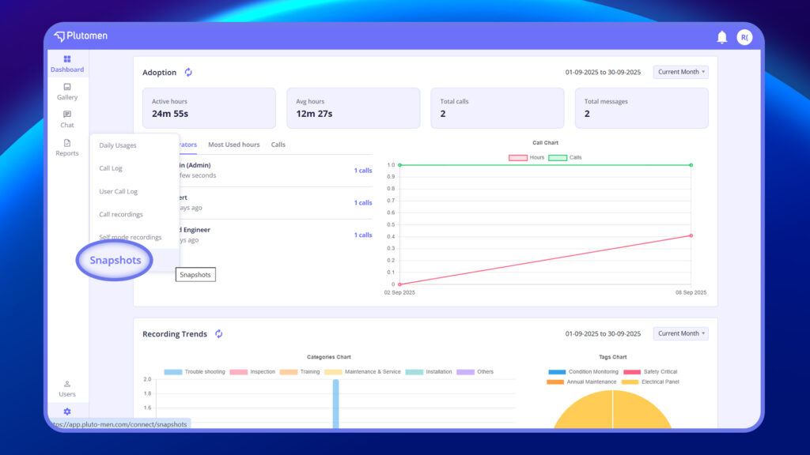Switch to Most Used hours tab
The height and width of the screenshot is (455, 810).
click(234, 145)
